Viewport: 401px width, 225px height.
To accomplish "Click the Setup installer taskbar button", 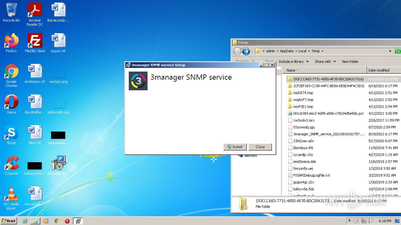I will (78, 221).
